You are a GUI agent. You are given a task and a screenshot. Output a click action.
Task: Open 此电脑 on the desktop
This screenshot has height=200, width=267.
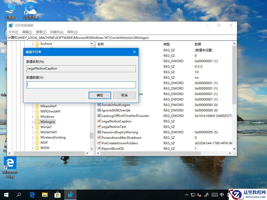coord(10,10)
